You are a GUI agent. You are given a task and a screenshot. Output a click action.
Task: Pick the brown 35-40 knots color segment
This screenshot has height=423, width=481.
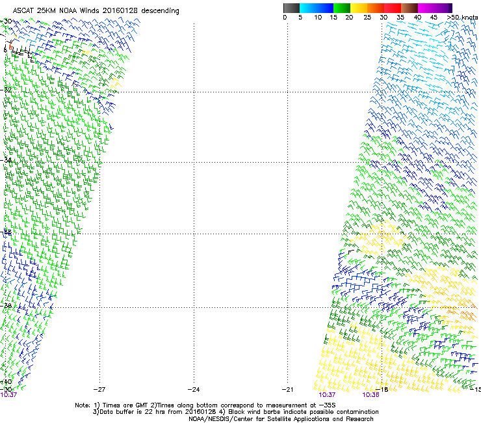pyautogui.click(x=409, y=8)
